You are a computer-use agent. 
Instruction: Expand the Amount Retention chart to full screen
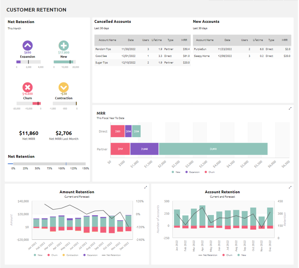pyautogui.click(x=145, y=187)
